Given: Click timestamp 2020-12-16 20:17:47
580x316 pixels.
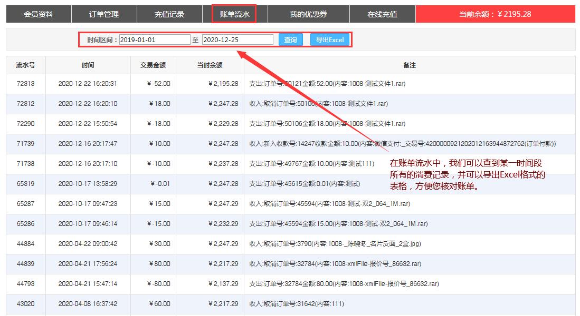Looking at the screenshot, I should pos(88,144).
